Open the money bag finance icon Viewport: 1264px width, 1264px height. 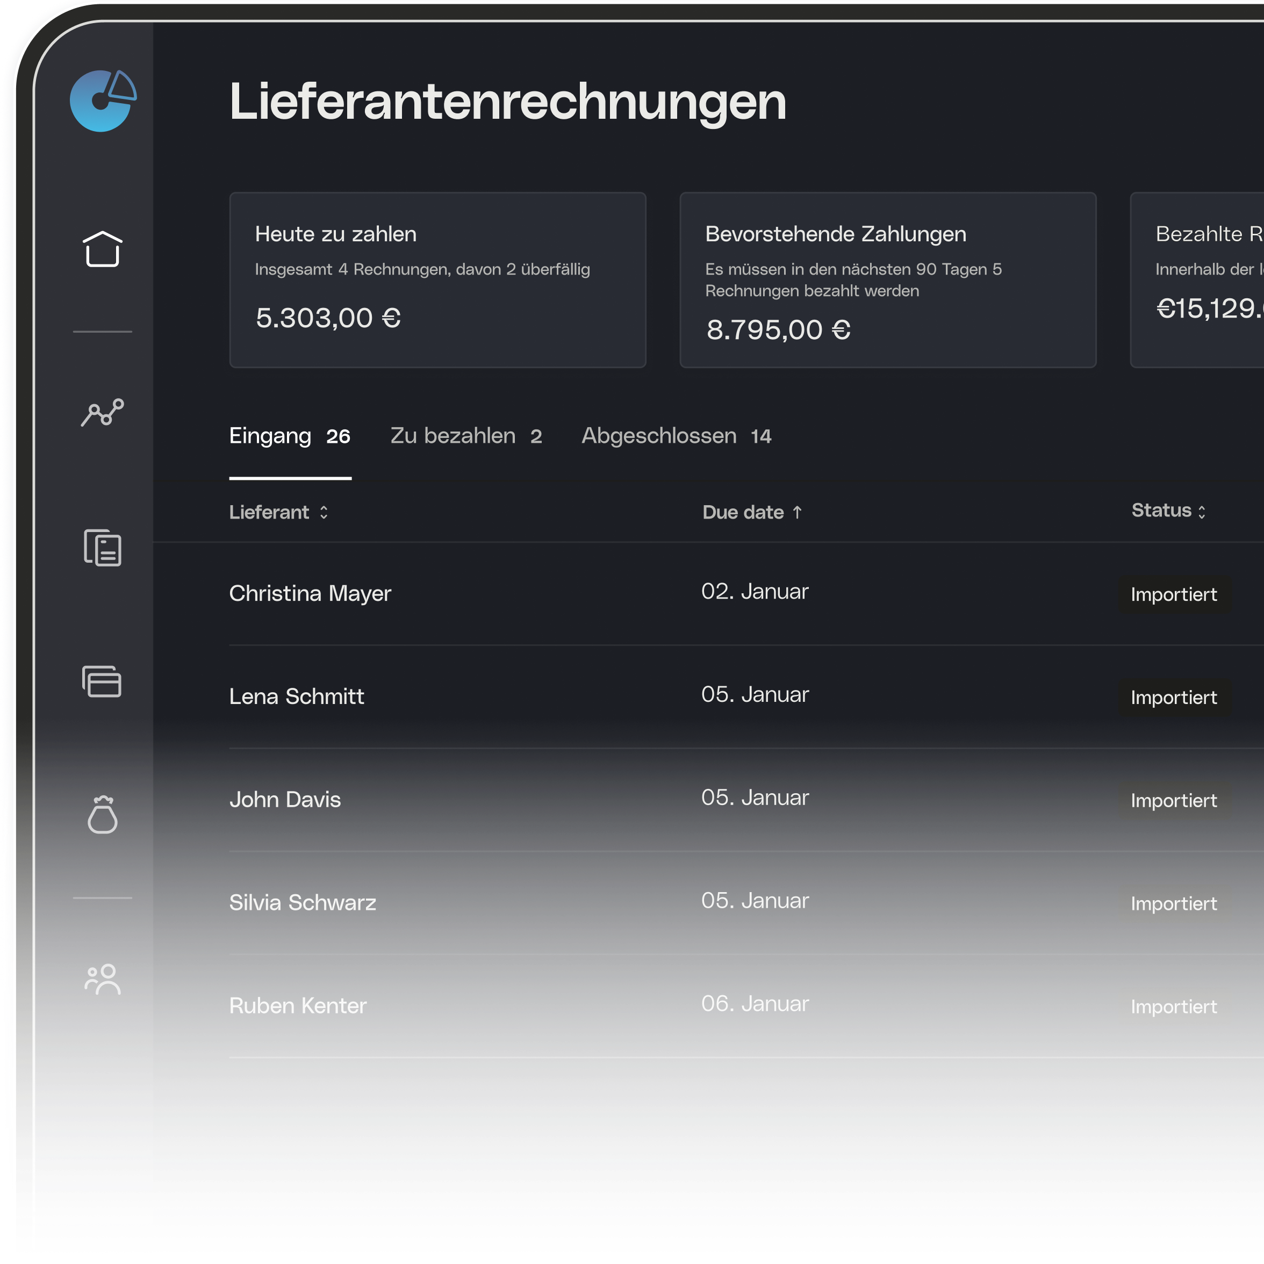tap(102, 816)
